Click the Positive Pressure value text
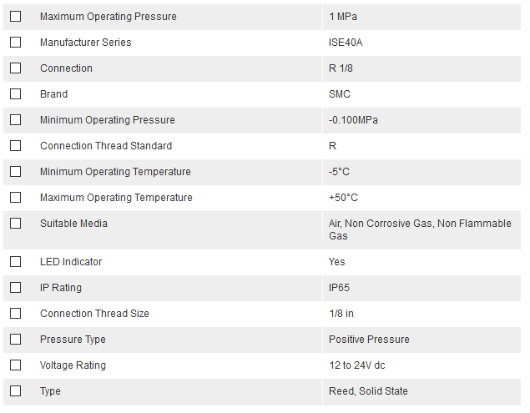Image resolution: width=530 pixels, height=413 pixels. (x=369, y=340)
